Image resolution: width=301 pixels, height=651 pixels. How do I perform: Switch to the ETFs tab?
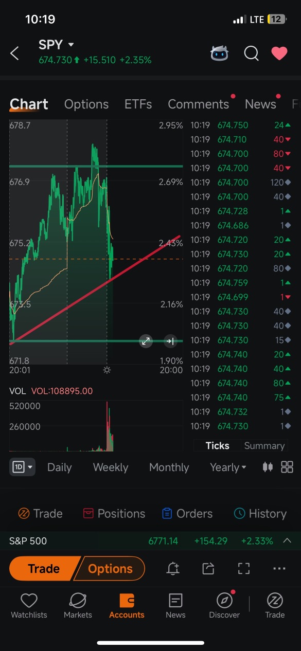tap(138, 104)
